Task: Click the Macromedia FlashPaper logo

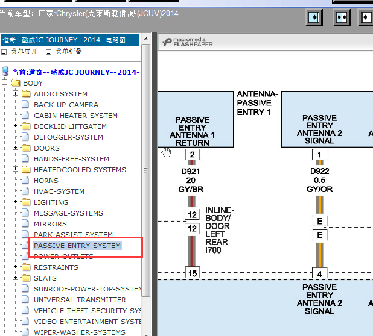Action: click(188, 42)
